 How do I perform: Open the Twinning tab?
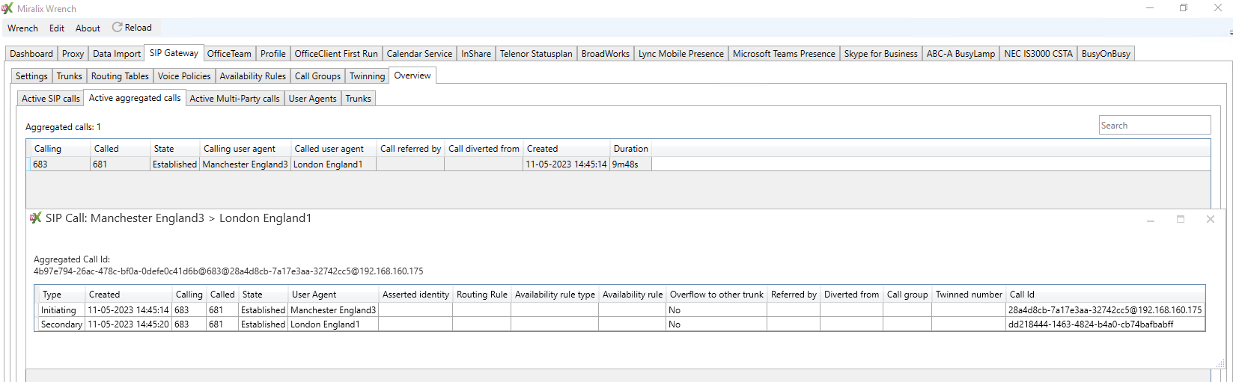(367, 76)
